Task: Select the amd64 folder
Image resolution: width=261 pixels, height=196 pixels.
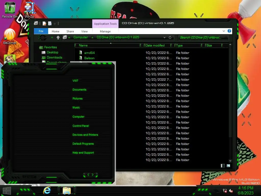Action: [89, 53]
